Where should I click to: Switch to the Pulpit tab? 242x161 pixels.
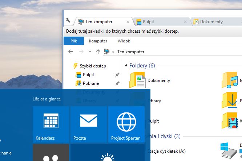162,22
